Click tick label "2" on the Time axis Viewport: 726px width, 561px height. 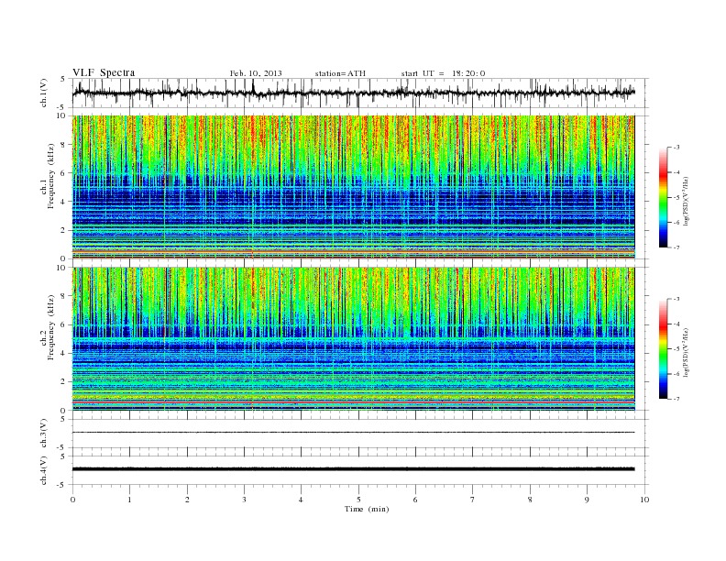(x=187, y=500)
